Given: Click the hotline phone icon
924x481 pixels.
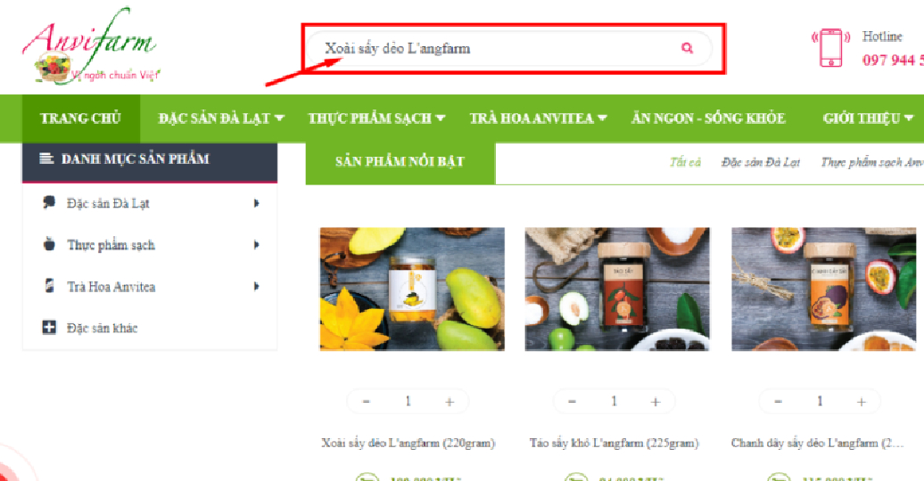Looking at the screenshot, I should (x=831, y=47).
